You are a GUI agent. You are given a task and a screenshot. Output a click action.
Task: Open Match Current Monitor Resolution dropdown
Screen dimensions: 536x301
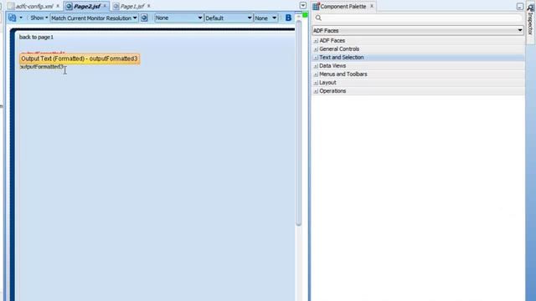(94, 18)
